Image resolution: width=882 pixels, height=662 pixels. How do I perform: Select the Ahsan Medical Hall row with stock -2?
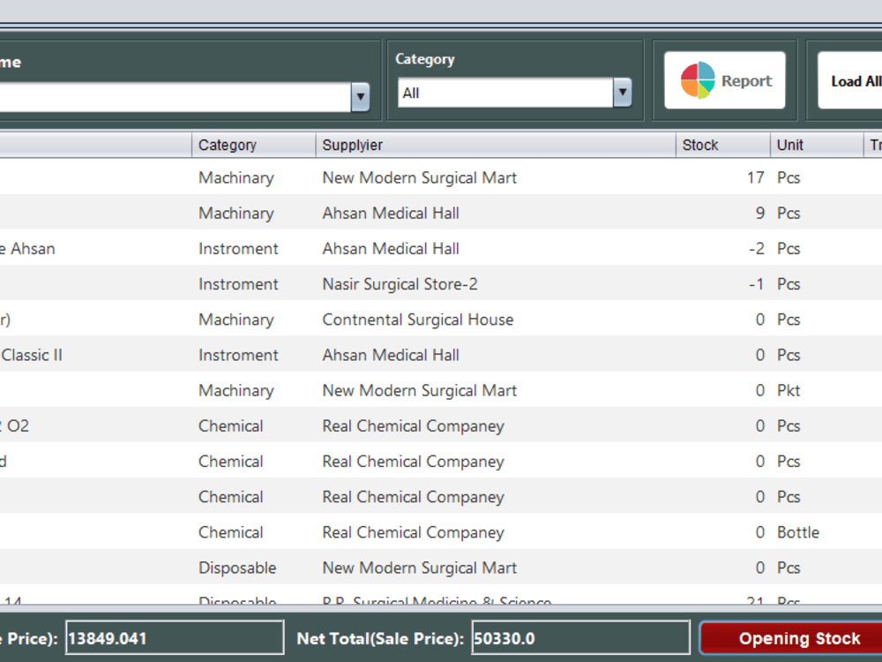(x=441, y=248)
